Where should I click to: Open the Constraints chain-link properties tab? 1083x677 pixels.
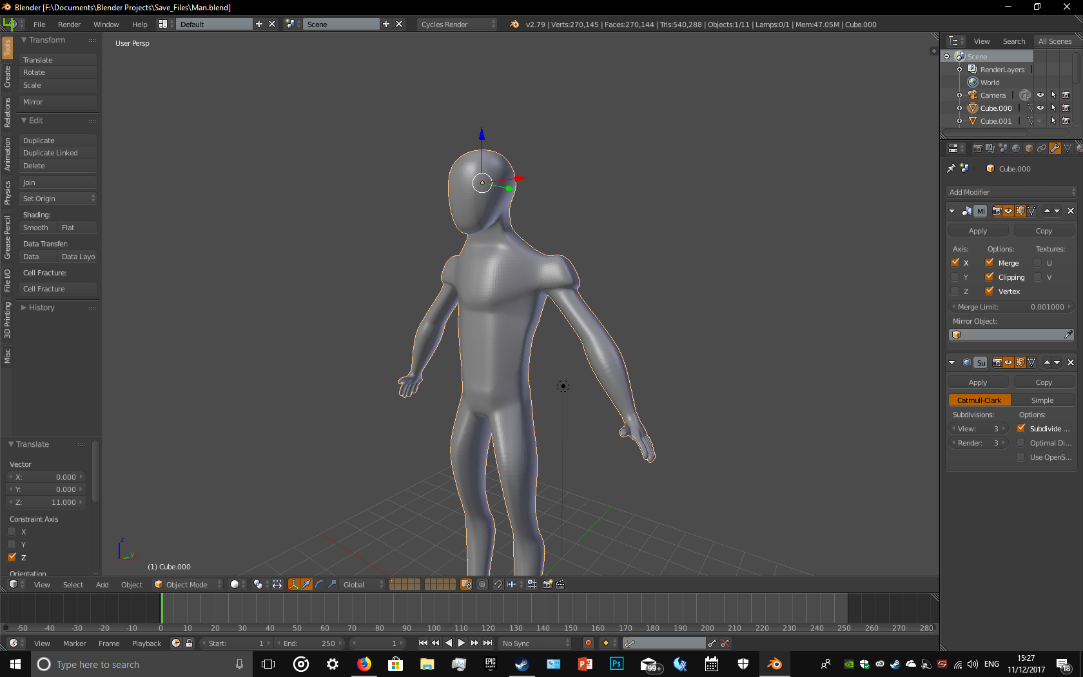pos(1042,148)
